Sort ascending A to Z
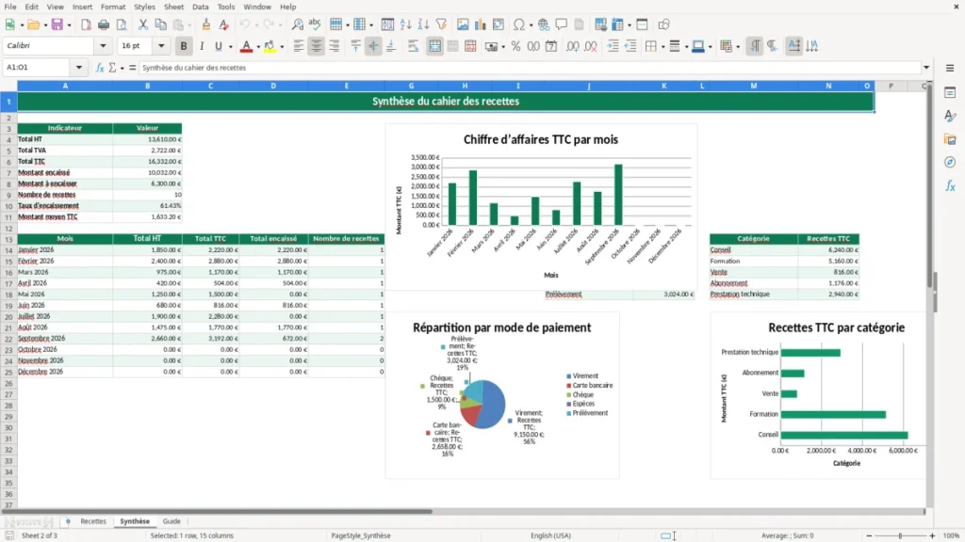The image size is (965, 542). (x=405, y=24)
